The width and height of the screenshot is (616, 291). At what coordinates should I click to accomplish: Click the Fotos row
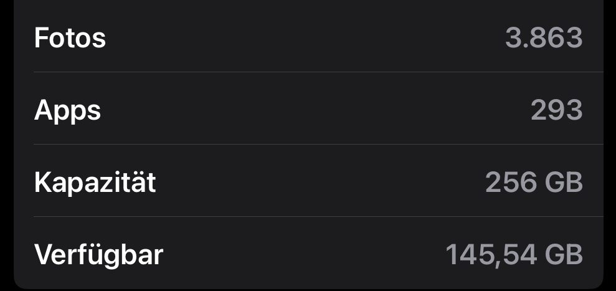tap(308, 38)
